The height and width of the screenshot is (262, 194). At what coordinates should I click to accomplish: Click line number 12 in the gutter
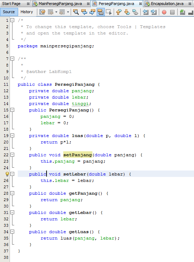click(6, 91)
